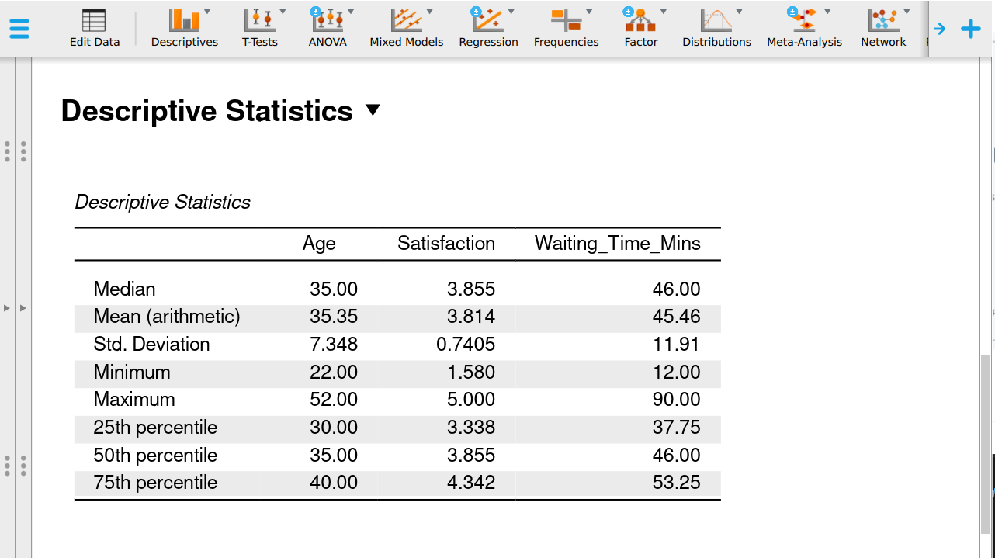Click dropdown arrow beside Regression icon

[x=511, y=12]
